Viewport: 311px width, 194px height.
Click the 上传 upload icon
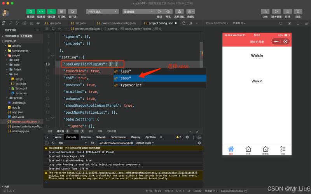(x=265, y=12)
